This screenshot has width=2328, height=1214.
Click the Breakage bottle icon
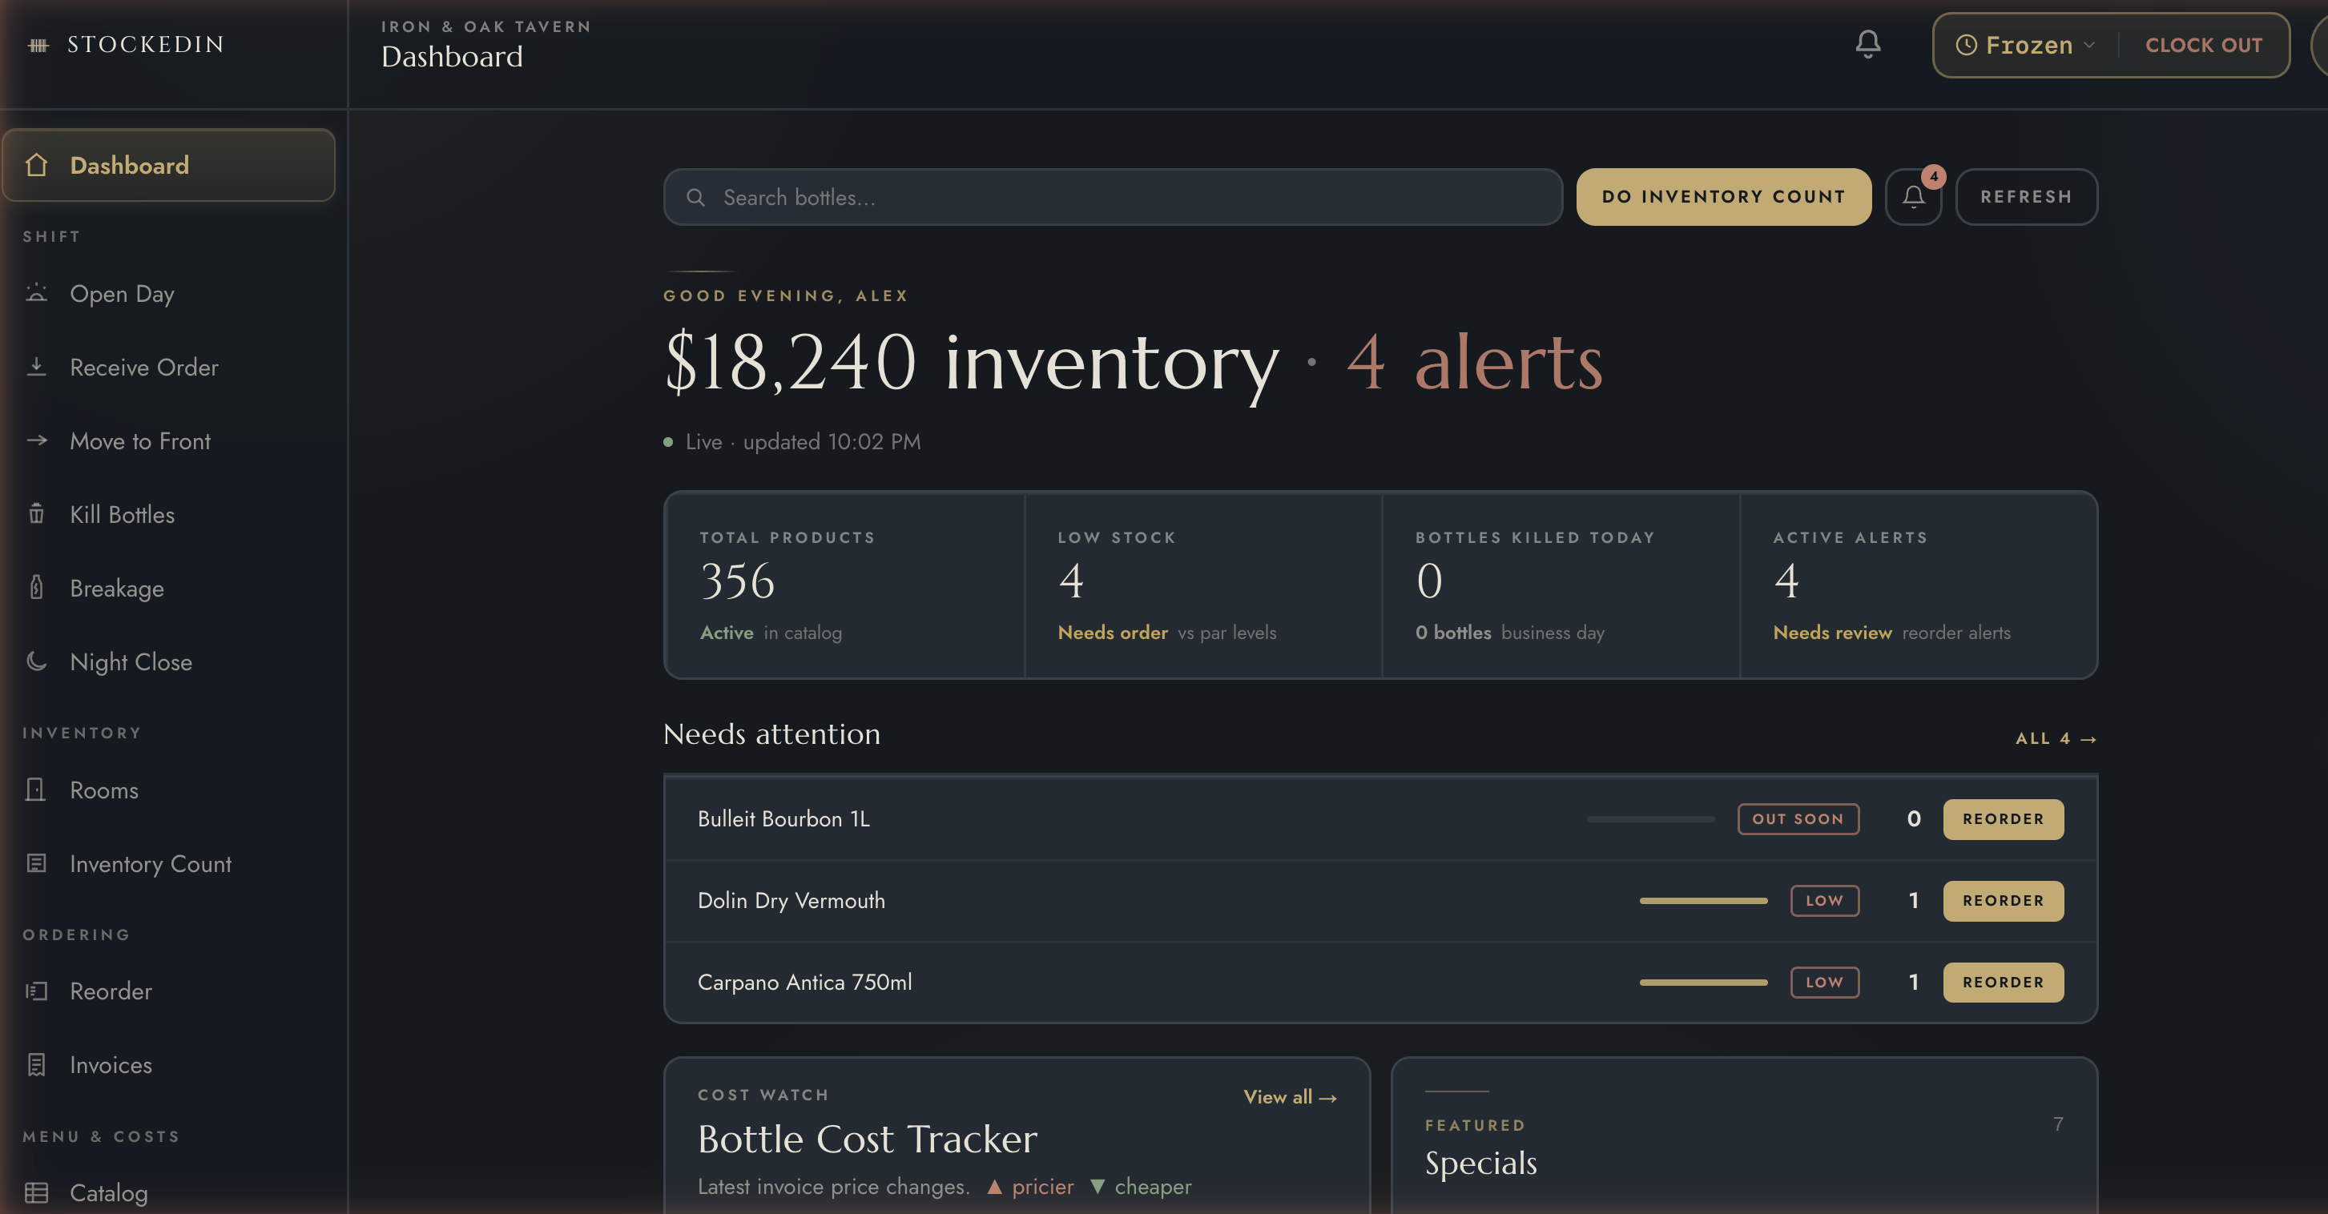point(36,587)
